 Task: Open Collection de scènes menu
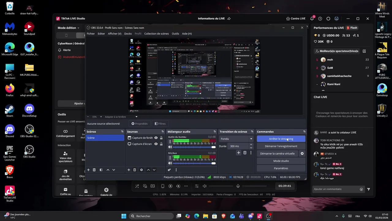[x=156, y=34]
